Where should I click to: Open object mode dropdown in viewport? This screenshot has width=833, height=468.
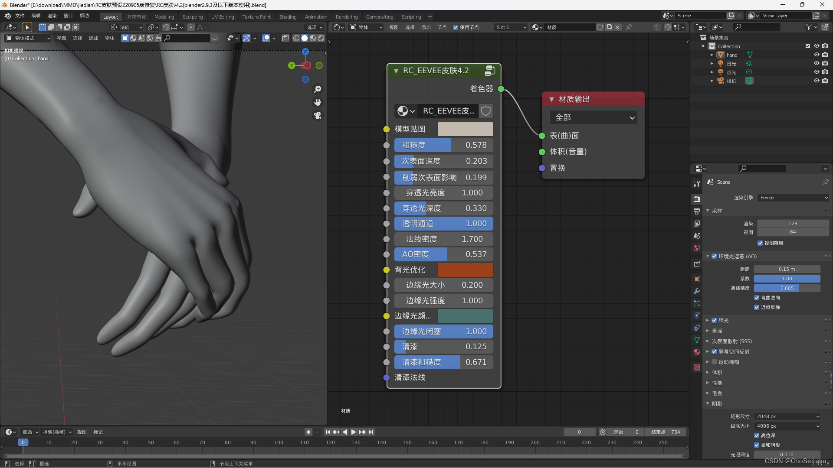(28, 38)
